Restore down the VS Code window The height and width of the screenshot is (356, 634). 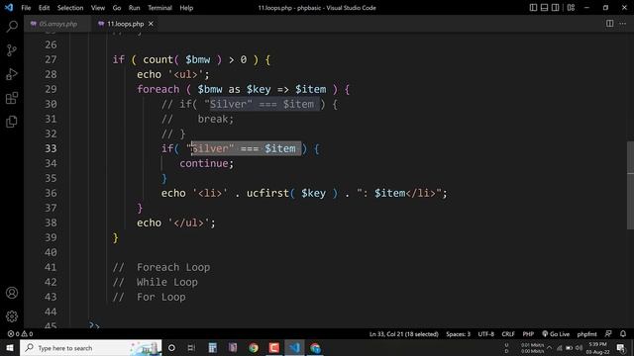(605, 7)
